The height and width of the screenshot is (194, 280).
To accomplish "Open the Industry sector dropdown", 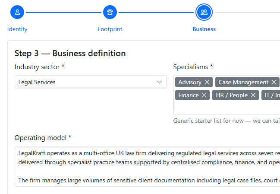I will click(86, 82).
